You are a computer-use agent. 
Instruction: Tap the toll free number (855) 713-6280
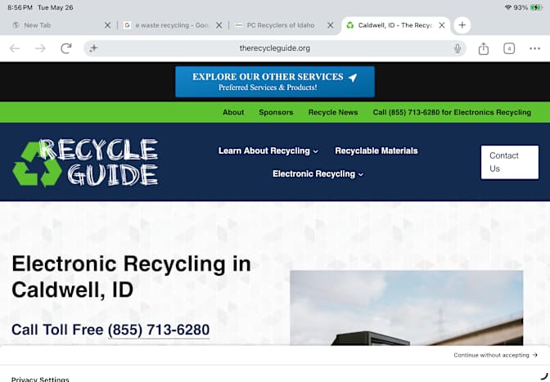tap(159, 330)
